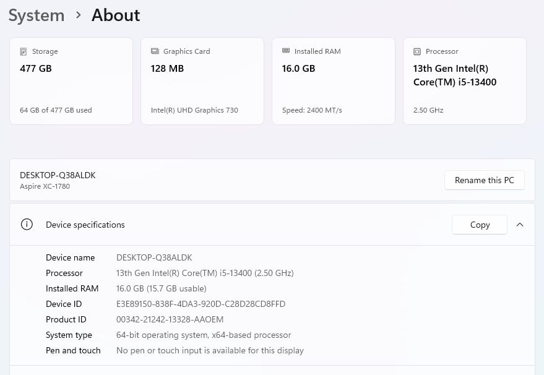Collapse the Device specifications section
This screenshot has height=375, width=544.
[520, 225]
